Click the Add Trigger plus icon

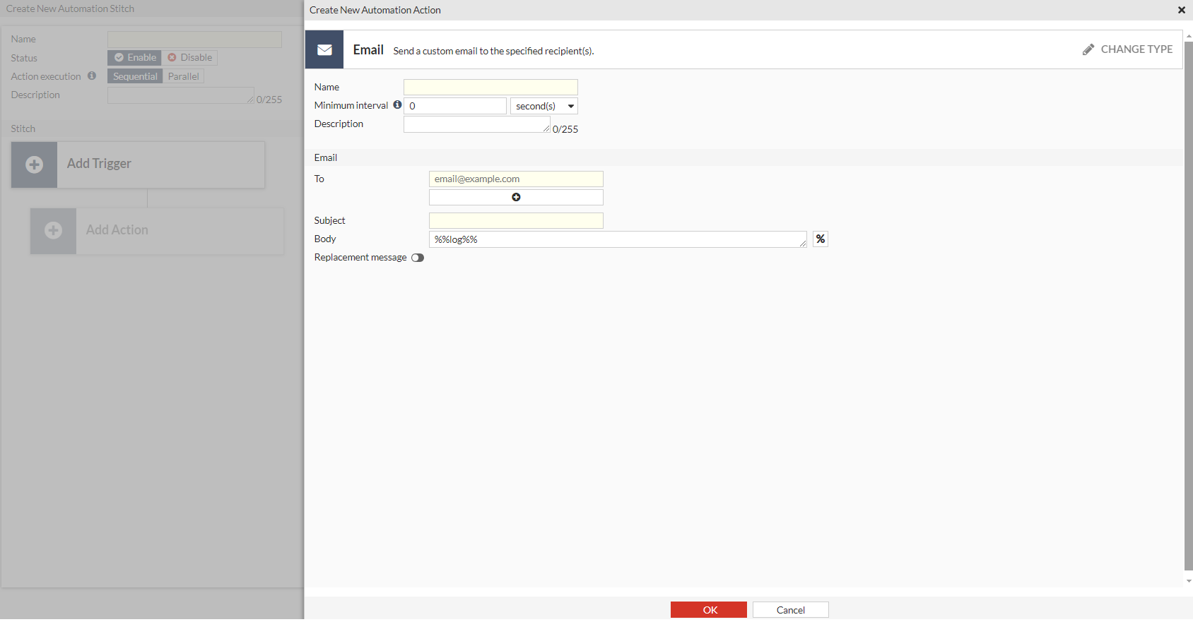tap(34, 165)
